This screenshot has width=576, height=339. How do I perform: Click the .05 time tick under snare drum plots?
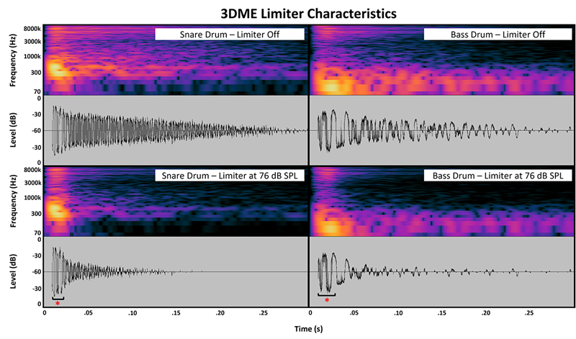(88, 313)
